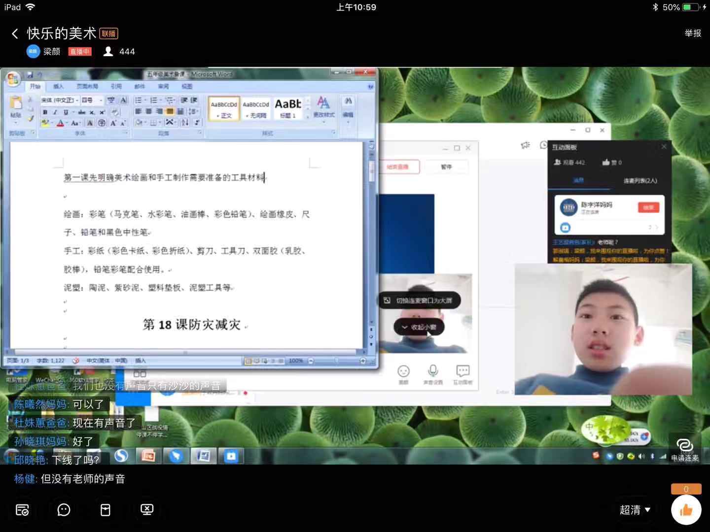Toggle justify paragraph alignment button
This screenshot has width=710, height=532.
(170, 112)
